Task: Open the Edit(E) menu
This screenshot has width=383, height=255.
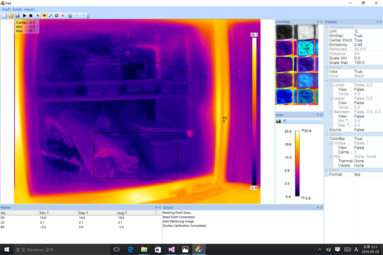Action: (x=17, y=9)
